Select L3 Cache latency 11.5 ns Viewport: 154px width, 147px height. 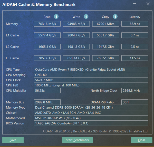[135, 58]
